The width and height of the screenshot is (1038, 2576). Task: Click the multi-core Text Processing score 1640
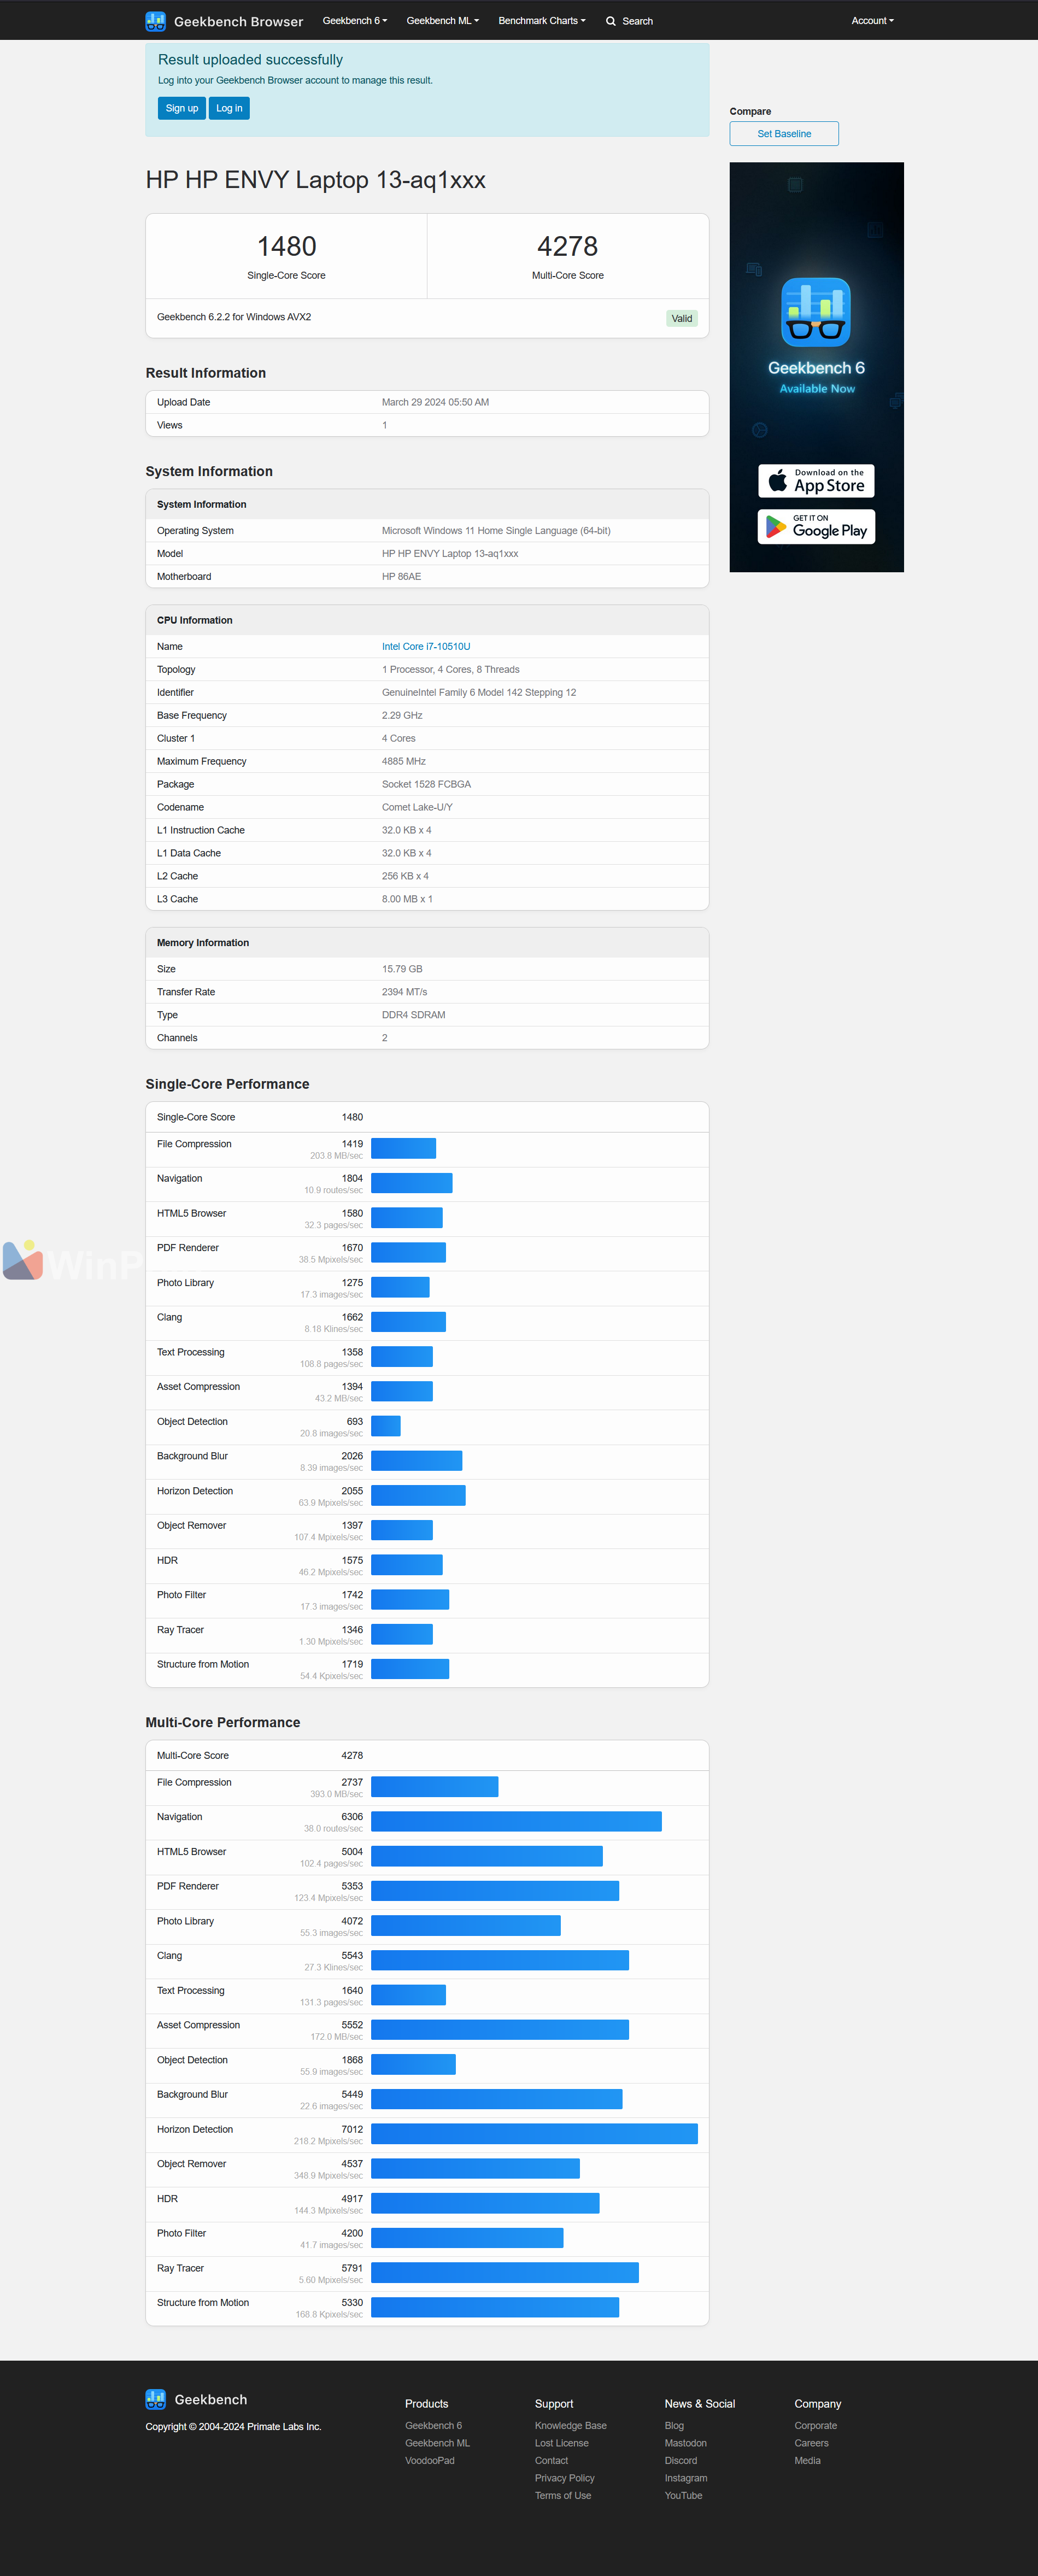[x=352, y=1991]
